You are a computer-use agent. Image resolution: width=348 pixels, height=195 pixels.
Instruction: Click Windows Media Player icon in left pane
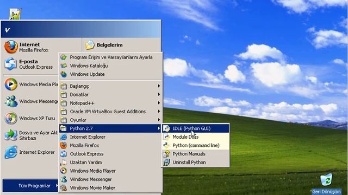[x=11, y=84]
